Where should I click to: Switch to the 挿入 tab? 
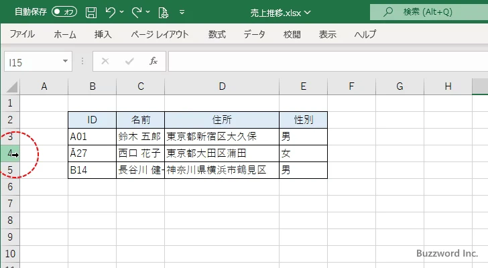point(103,34)
